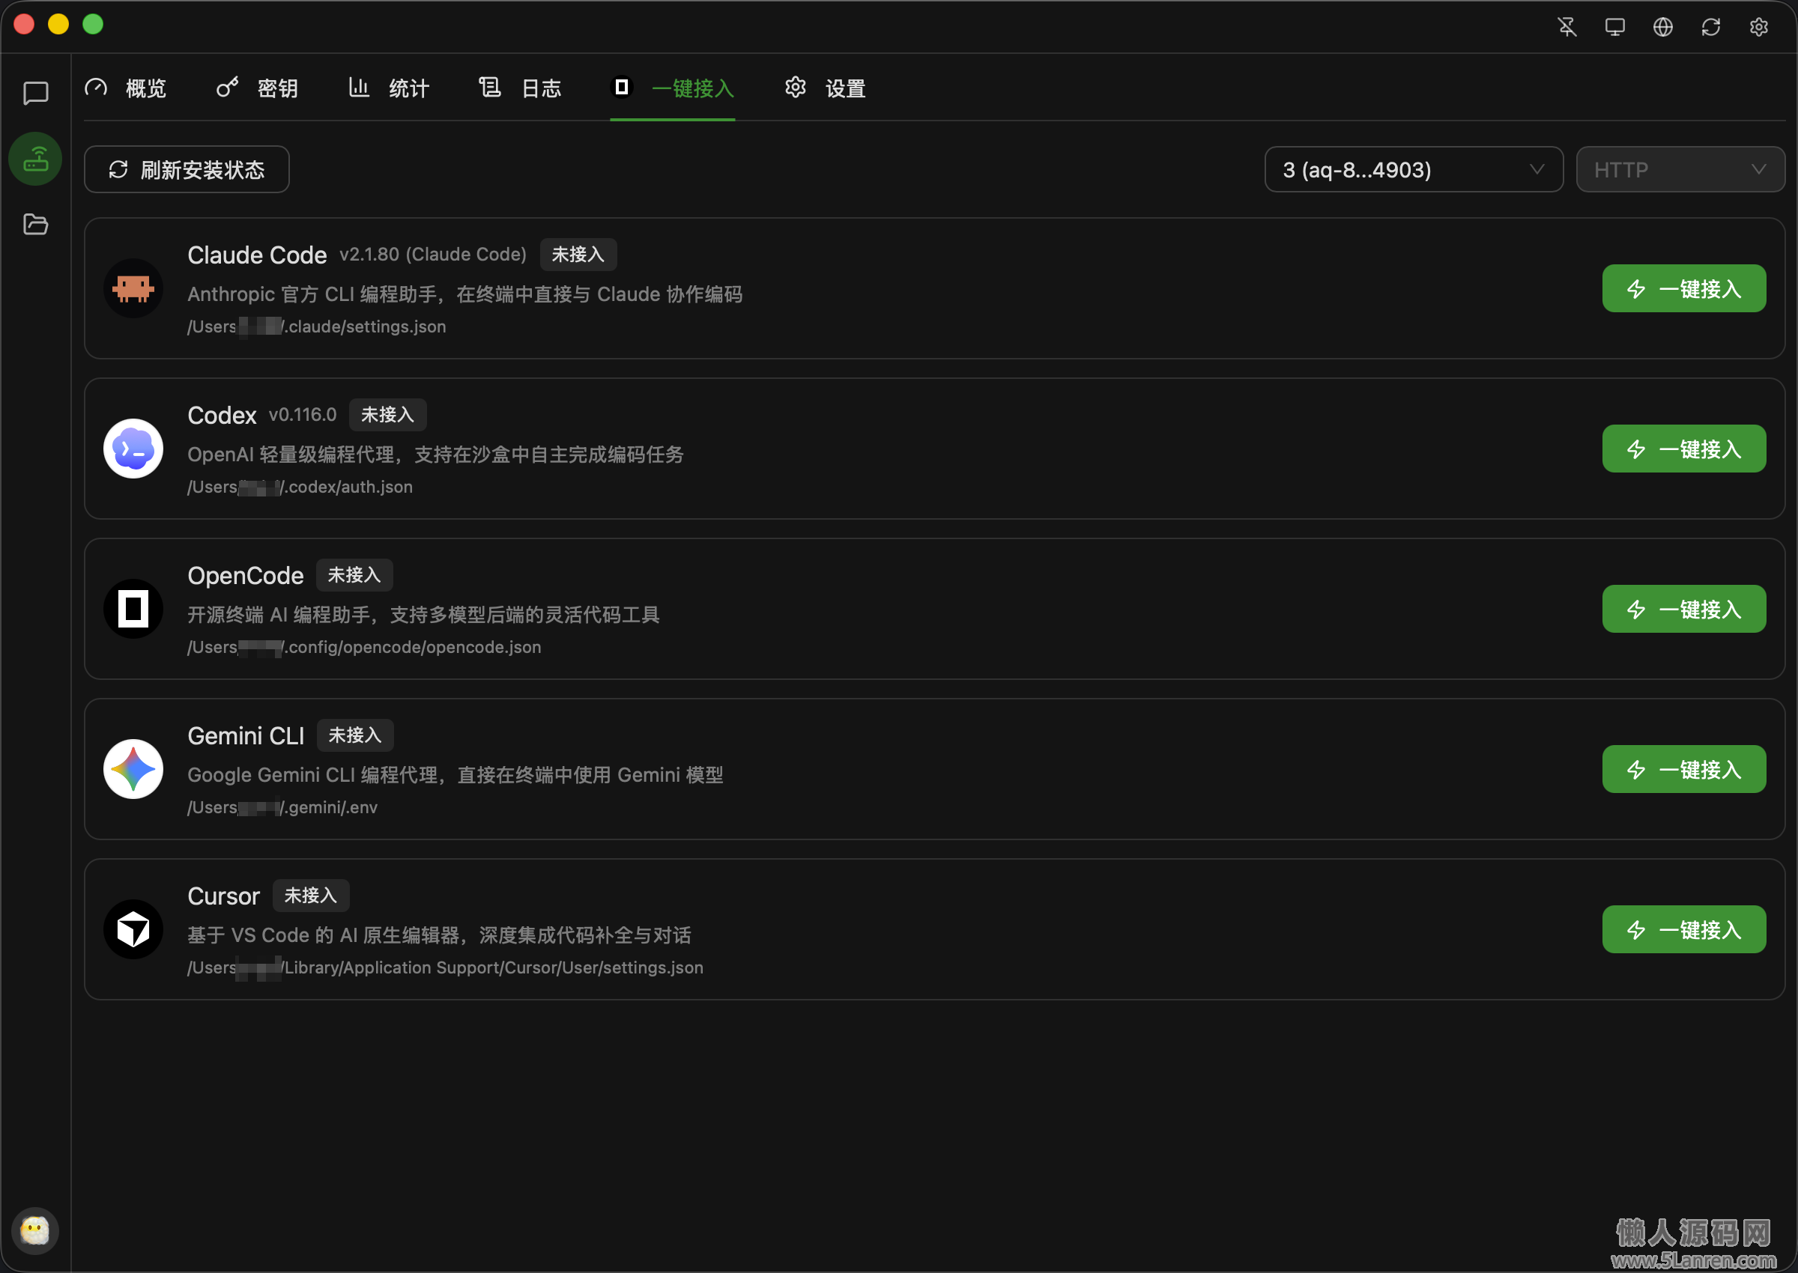The image size is (1798, 1273).
Task: Click the pin window icon in title bar
Action: coord(1567,27)
